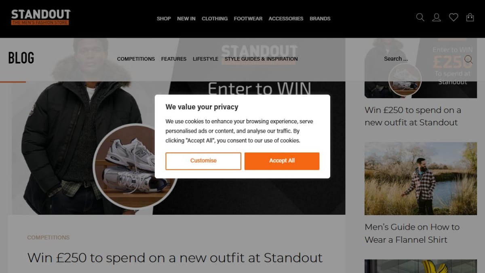This screenshot has height=273, width=485.
Task: View wishlist via heart icon
Action: [x=453, y=17]
